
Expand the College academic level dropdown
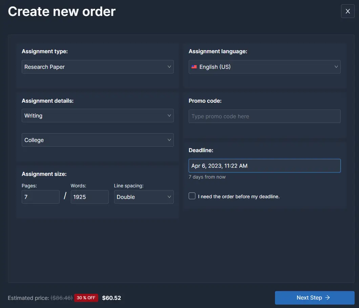98,140
